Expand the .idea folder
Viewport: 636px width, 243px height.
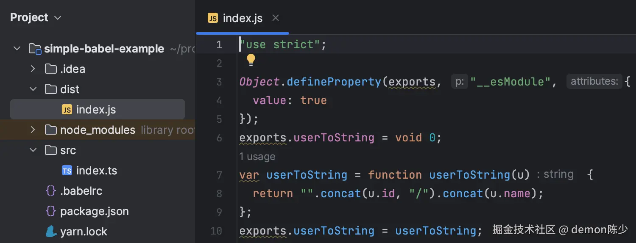[x=33, y=69]
